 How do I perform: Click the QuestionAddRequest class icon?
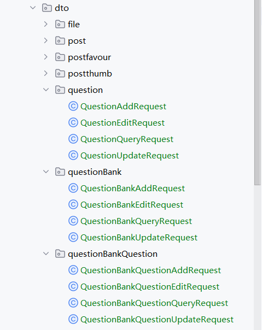[73, 107]
